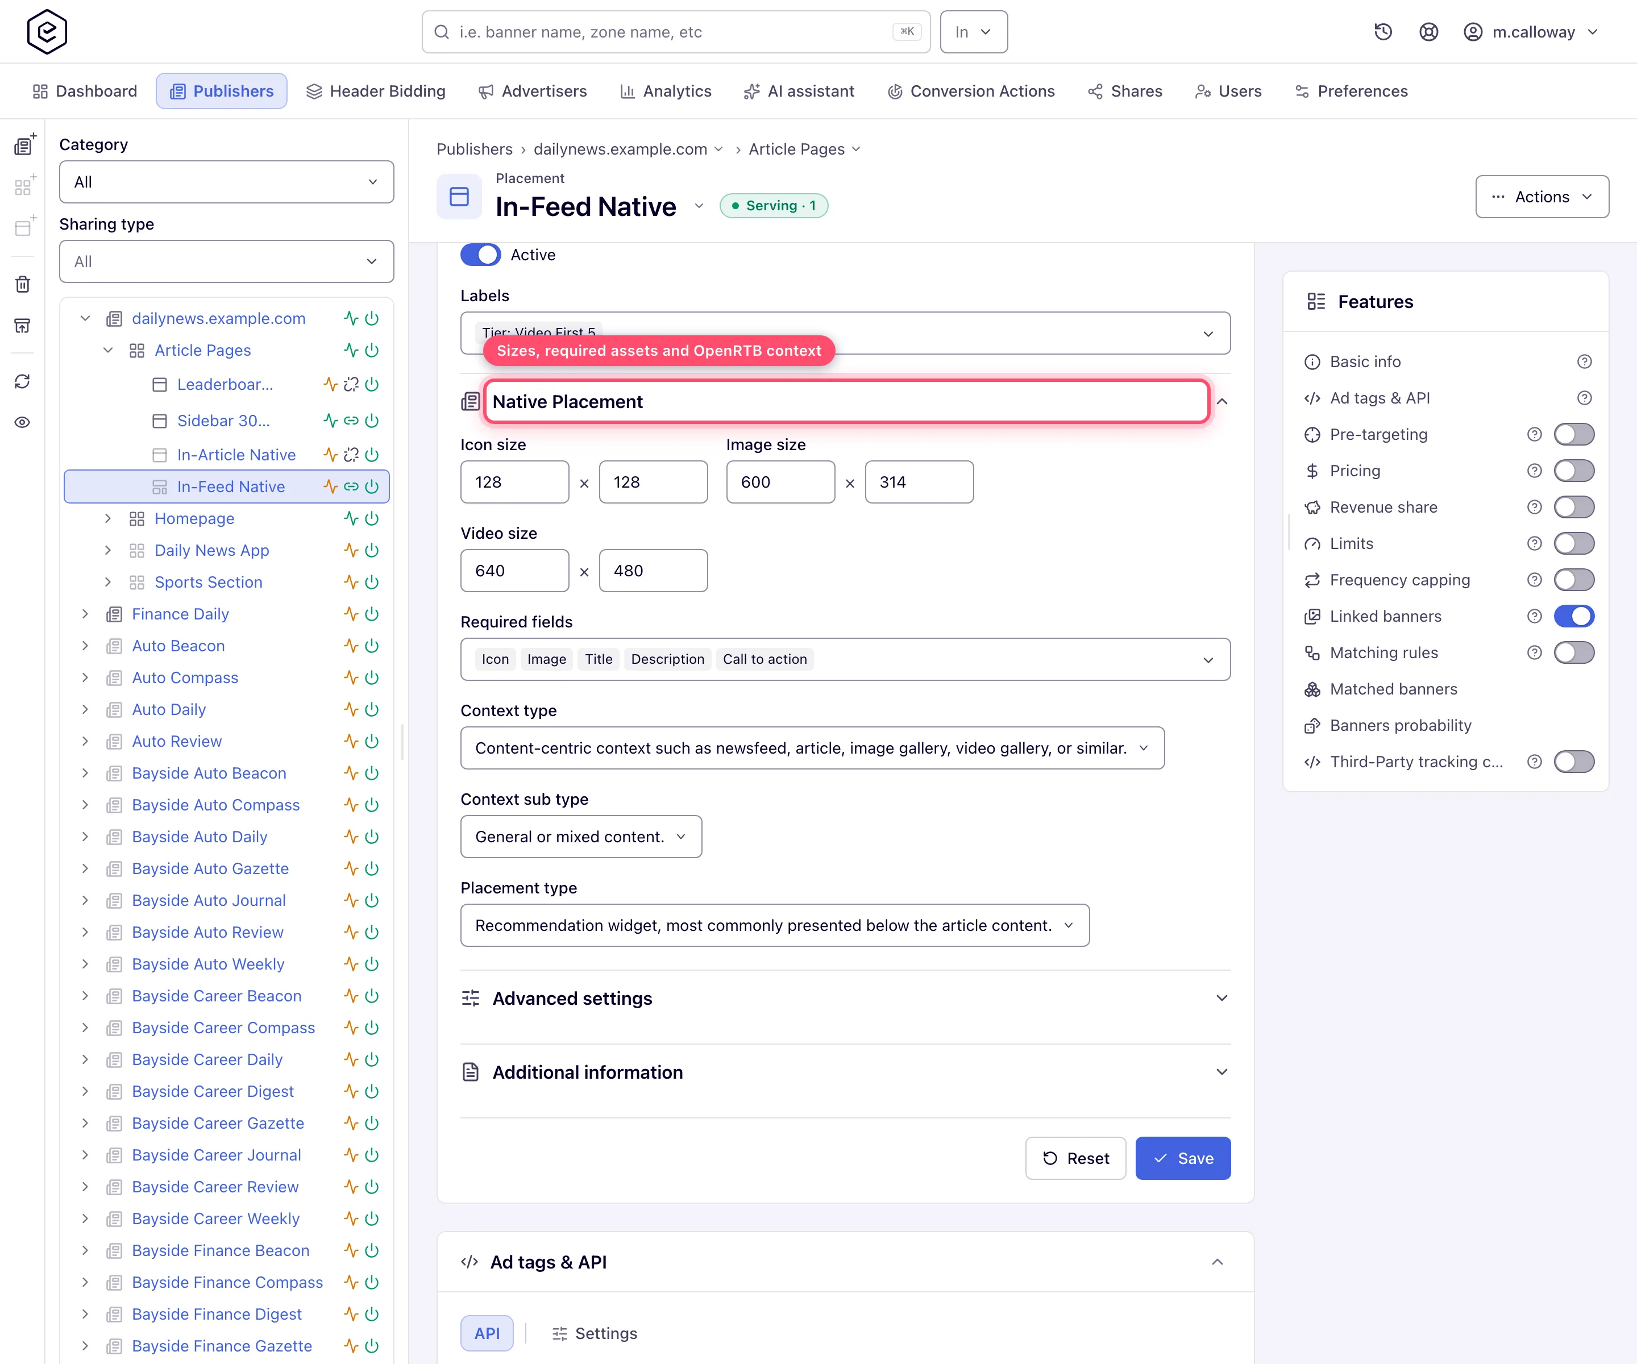
Task: Click the add publisher icon in left rail
Action: (25, 145)
